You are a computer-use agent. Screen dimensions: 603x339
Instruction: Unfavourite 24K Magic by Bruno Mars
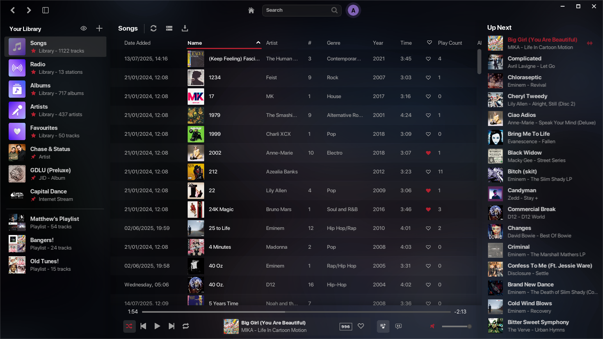coord(428,210)
